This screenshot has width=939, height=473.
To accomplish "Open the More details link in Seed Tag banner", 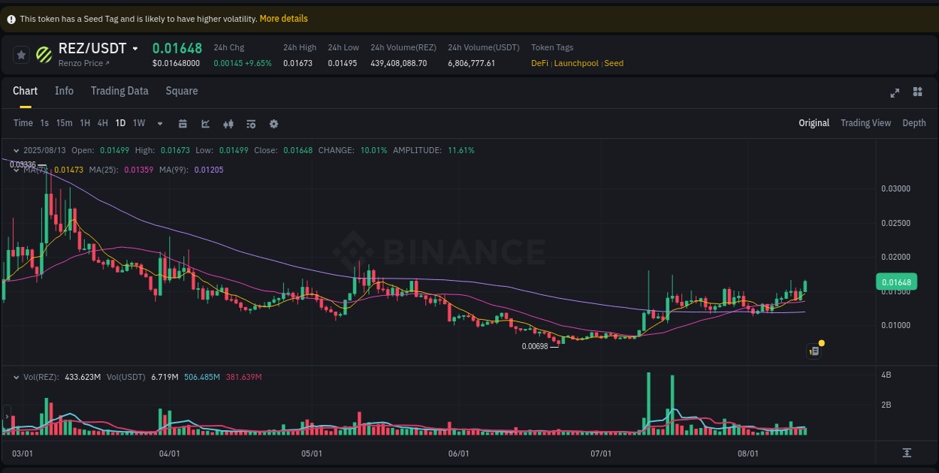I will 283,18.
